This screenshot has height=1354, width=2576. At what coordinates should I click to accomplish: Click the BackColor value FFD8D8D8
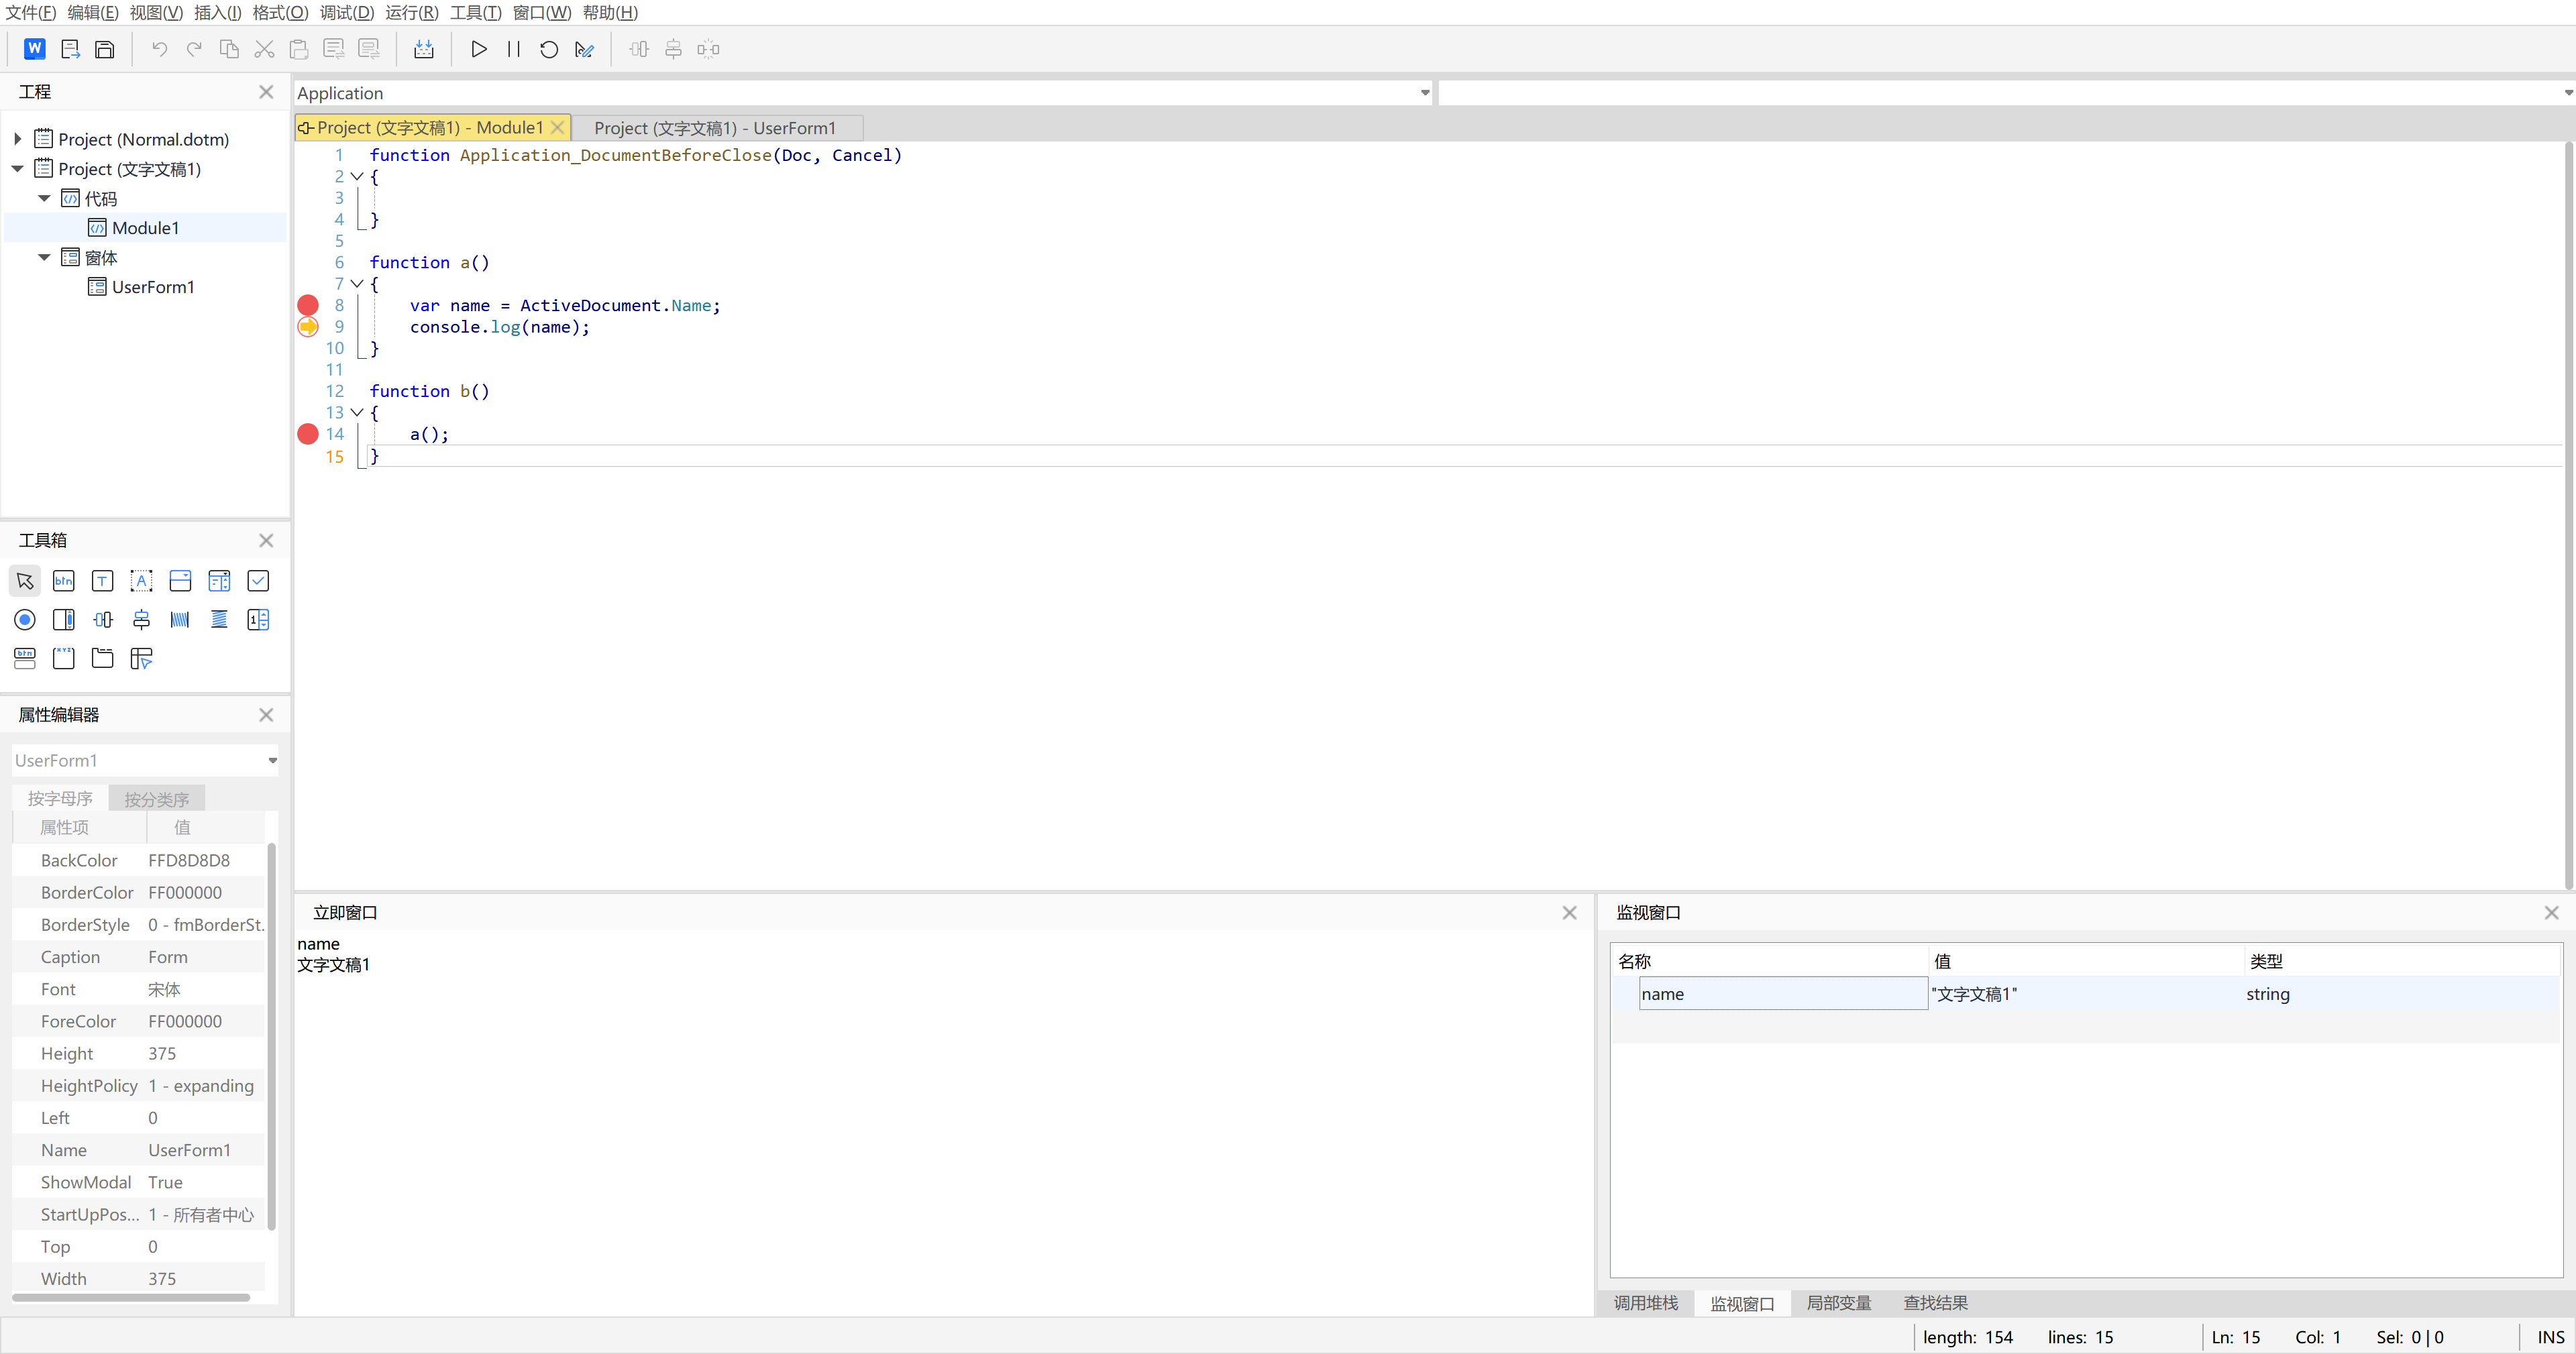(x=189, y=860)
